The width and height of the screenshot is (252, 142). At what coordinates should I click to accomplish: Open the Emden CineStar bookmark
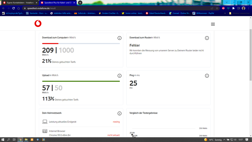pos(109,13)
